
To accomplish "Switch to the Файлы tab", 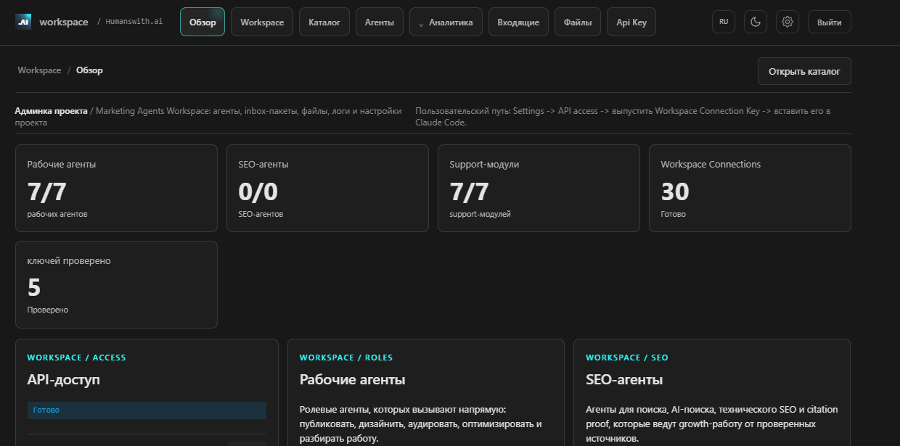I will click(578, 22).
